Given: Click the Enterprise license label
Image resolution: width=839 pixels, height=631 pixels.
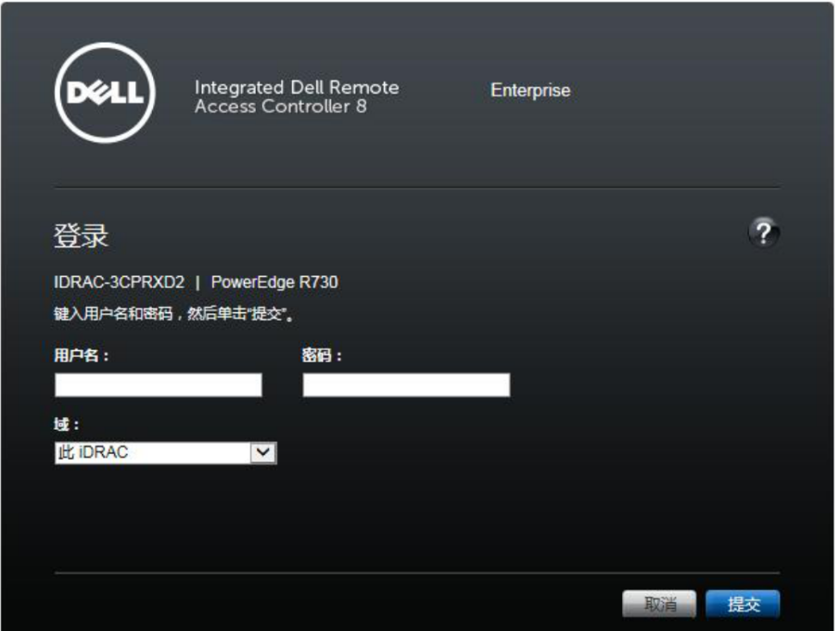Looking at the screenshot, I should pyautogui.click(x=530, y=91).
